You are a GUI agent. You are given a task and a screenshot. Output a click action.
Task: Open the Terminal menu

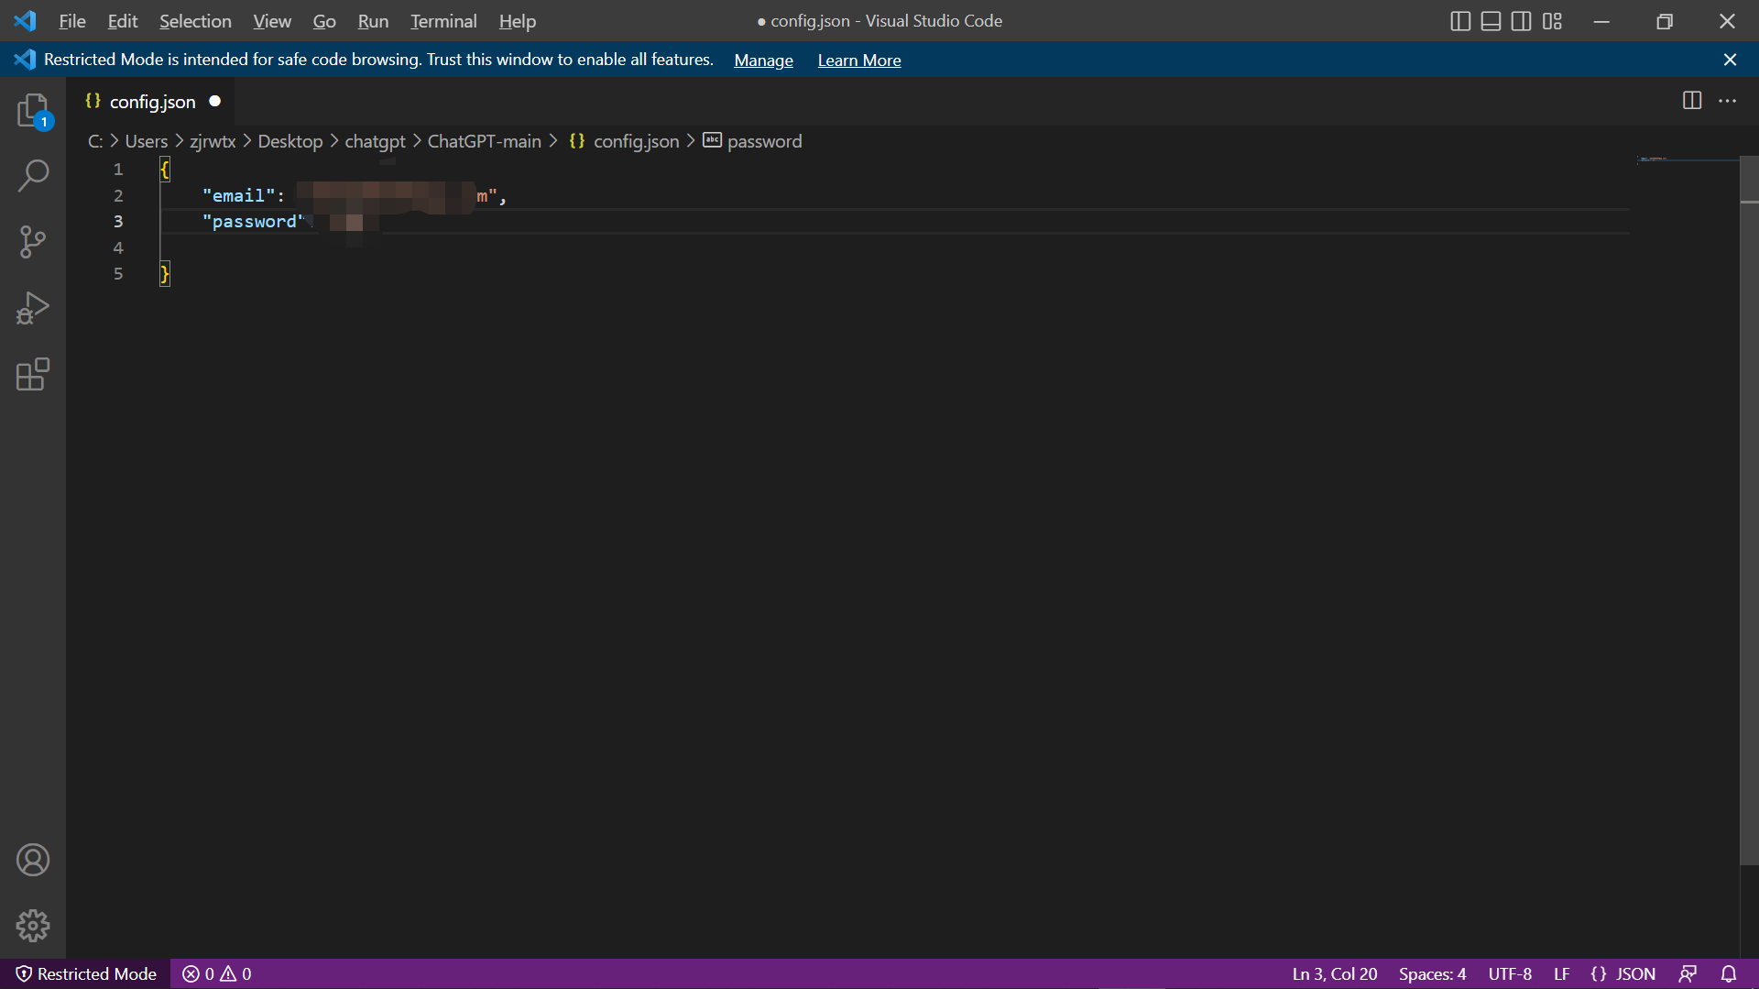click(443, 21)
